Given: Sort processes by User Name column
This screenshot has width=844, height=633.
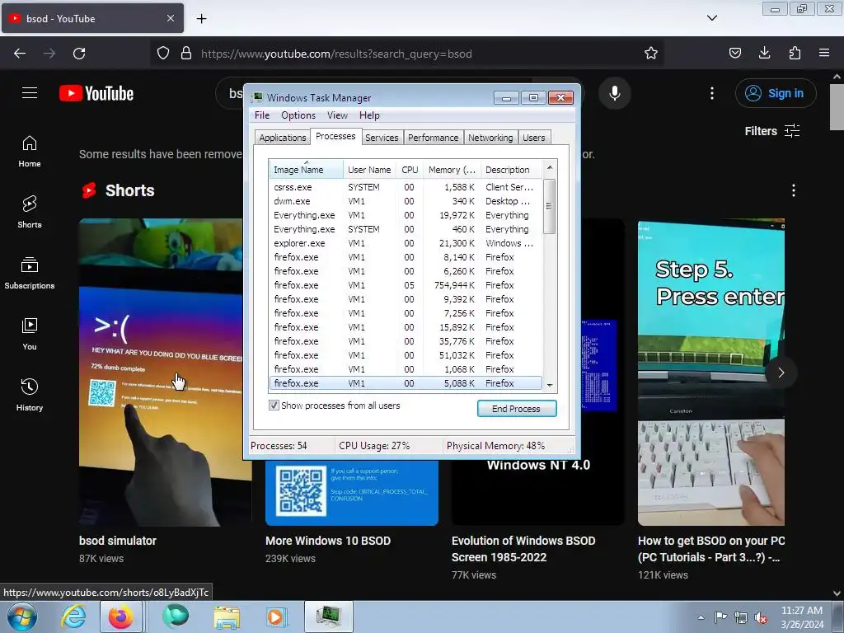Looking at the screenshot, I should (369, 170).
